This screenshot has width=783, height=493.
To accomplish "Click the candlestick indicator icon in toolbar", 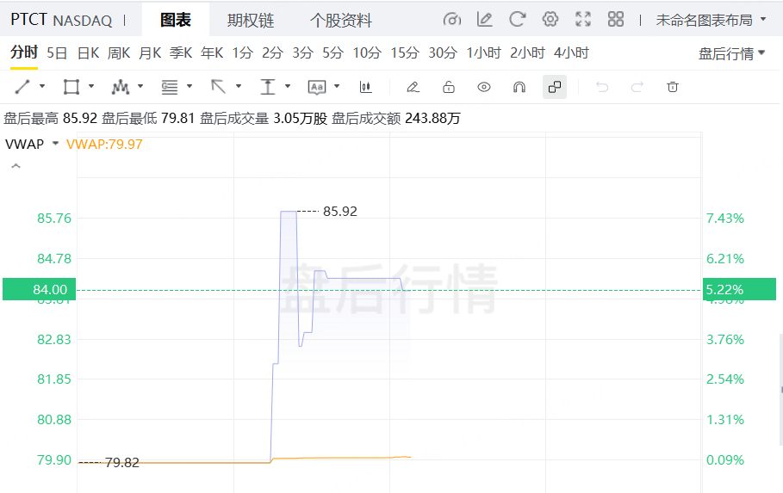I will (365, 87).
